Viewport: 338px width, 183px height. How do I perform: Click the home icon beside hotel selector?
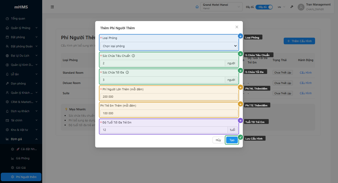pyautogui.click(x=197, y=7)
